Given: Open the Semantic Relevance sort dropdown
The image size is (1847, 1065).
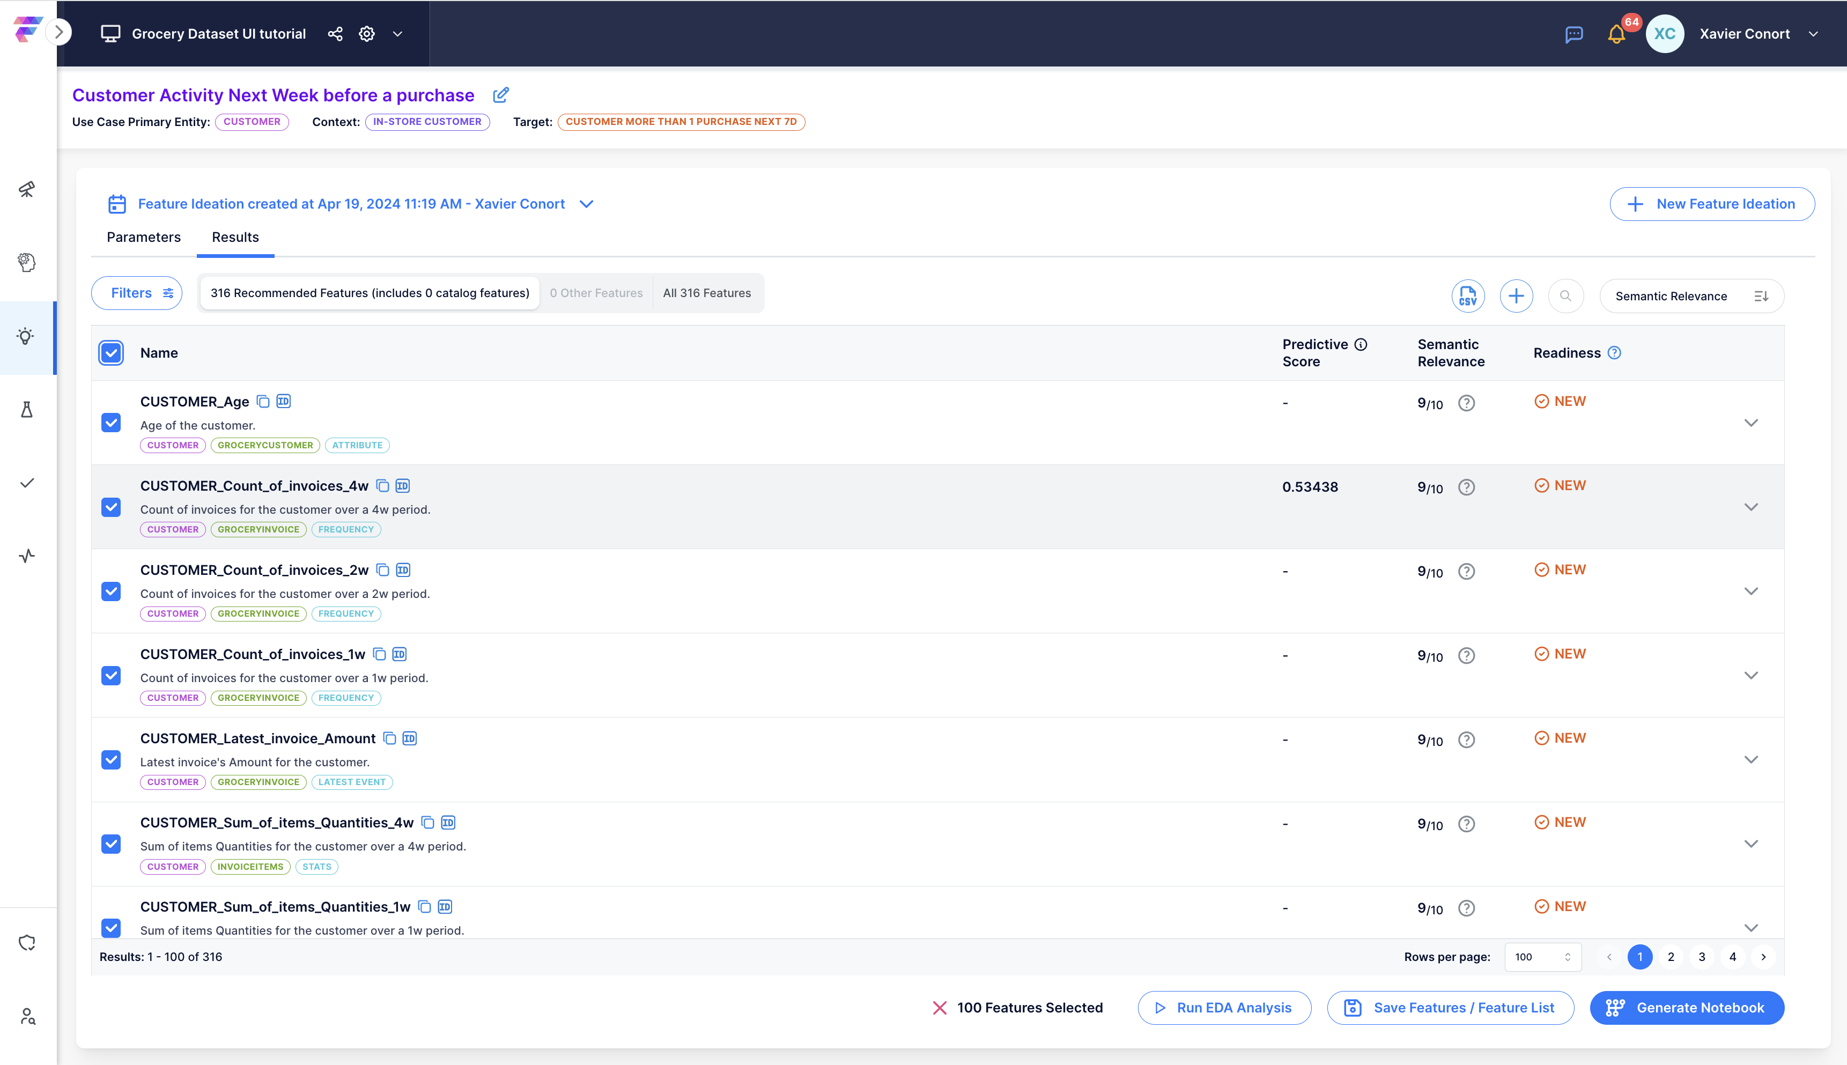Looking at the screenshot, I should [1691, 295].
